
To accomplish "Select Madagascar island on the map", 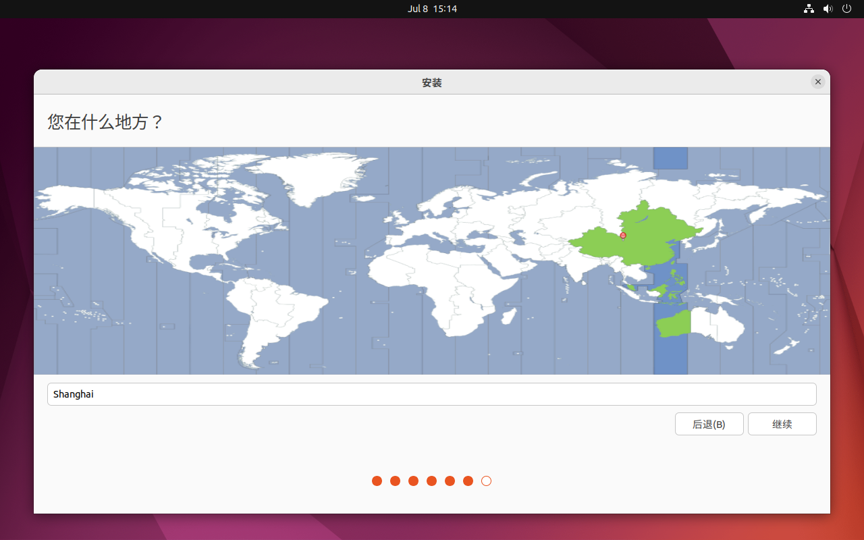I will [x=511, y=315].
